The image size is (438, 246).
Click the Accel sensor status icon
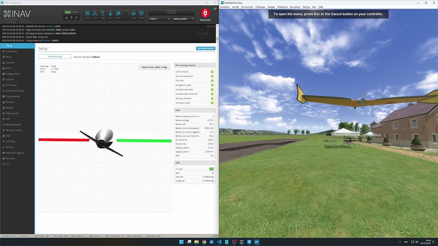(95, 15)
